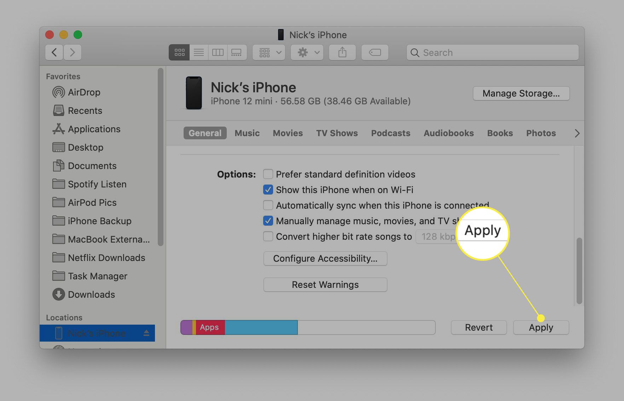Click the Apply button
The height and width of the screenshot is (401, 624).
541,327
